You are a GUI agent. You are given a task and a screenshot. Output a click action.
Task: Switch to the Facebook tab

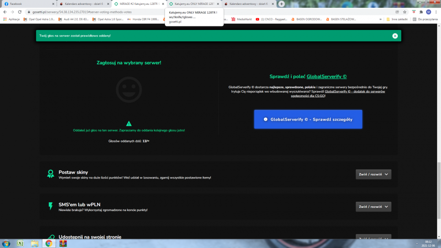pos(28,4)
